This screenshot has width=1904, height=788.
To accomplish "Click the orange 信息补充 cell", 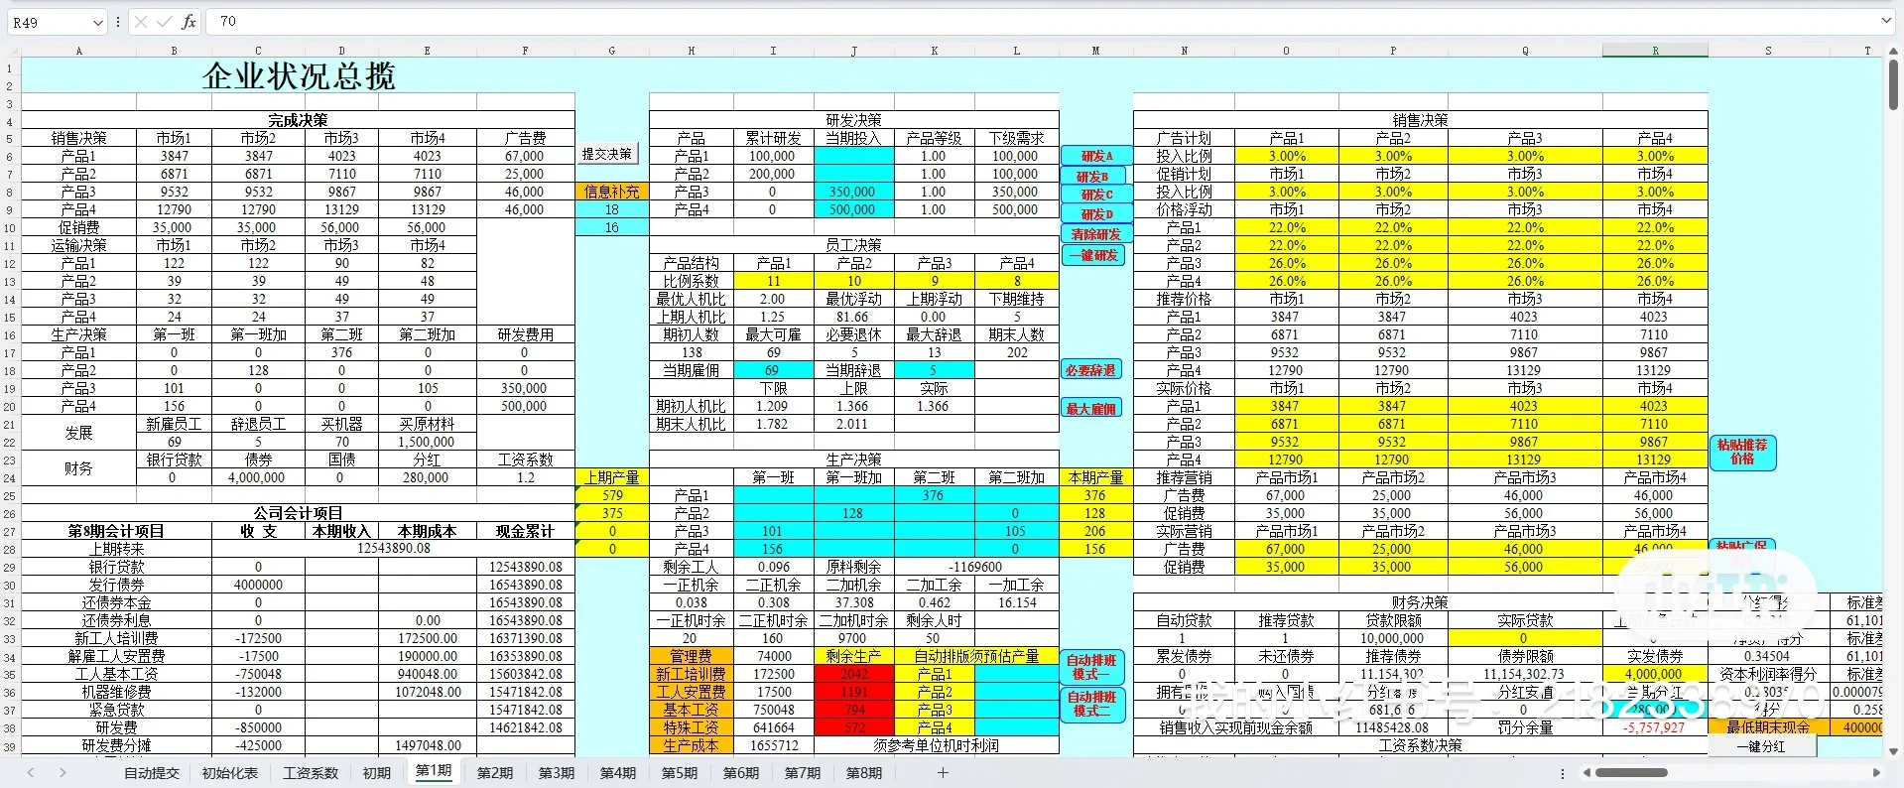I will [x=612, y=192].
